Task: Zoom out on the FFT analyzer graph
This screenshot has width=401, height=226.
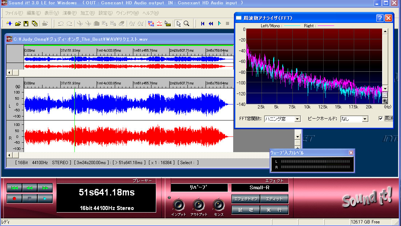Action: pos(385,95)
